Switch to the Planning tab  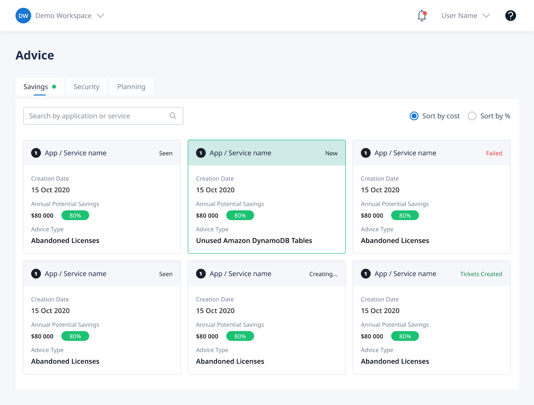[x=131, y=87]
